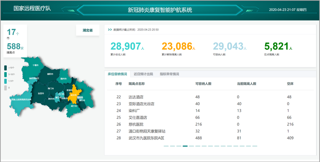The height and width of the screenshot is (162, 320).
Task: Click 咸宁市 on the map
Action: pos(73,106)
